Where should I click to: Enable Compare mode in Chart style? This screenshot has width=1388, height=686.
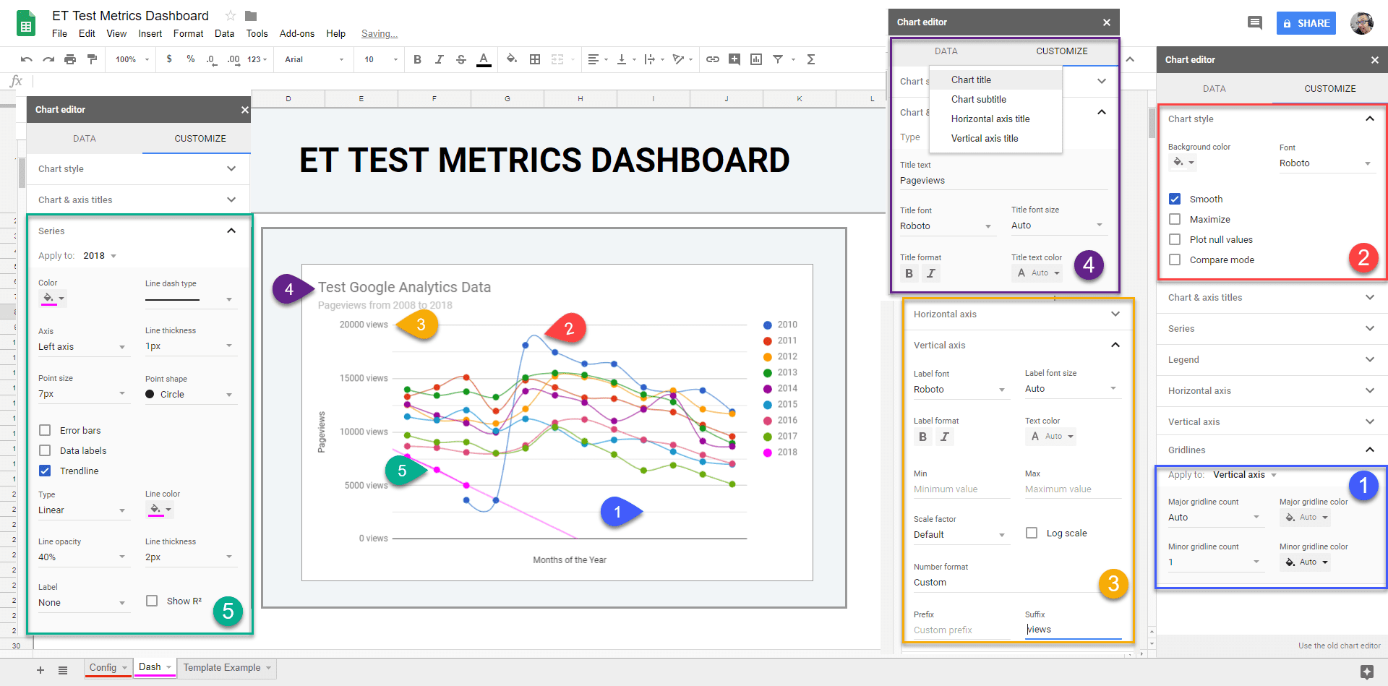pyautogui.click(x=1175, y=260)
